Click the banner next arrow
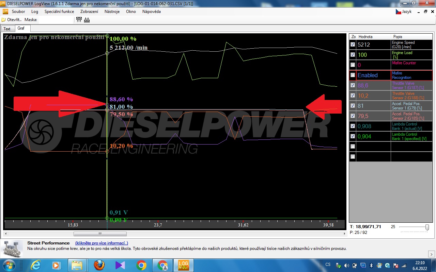The width and height of the screenshot is (436, 272). coord(431,254)
